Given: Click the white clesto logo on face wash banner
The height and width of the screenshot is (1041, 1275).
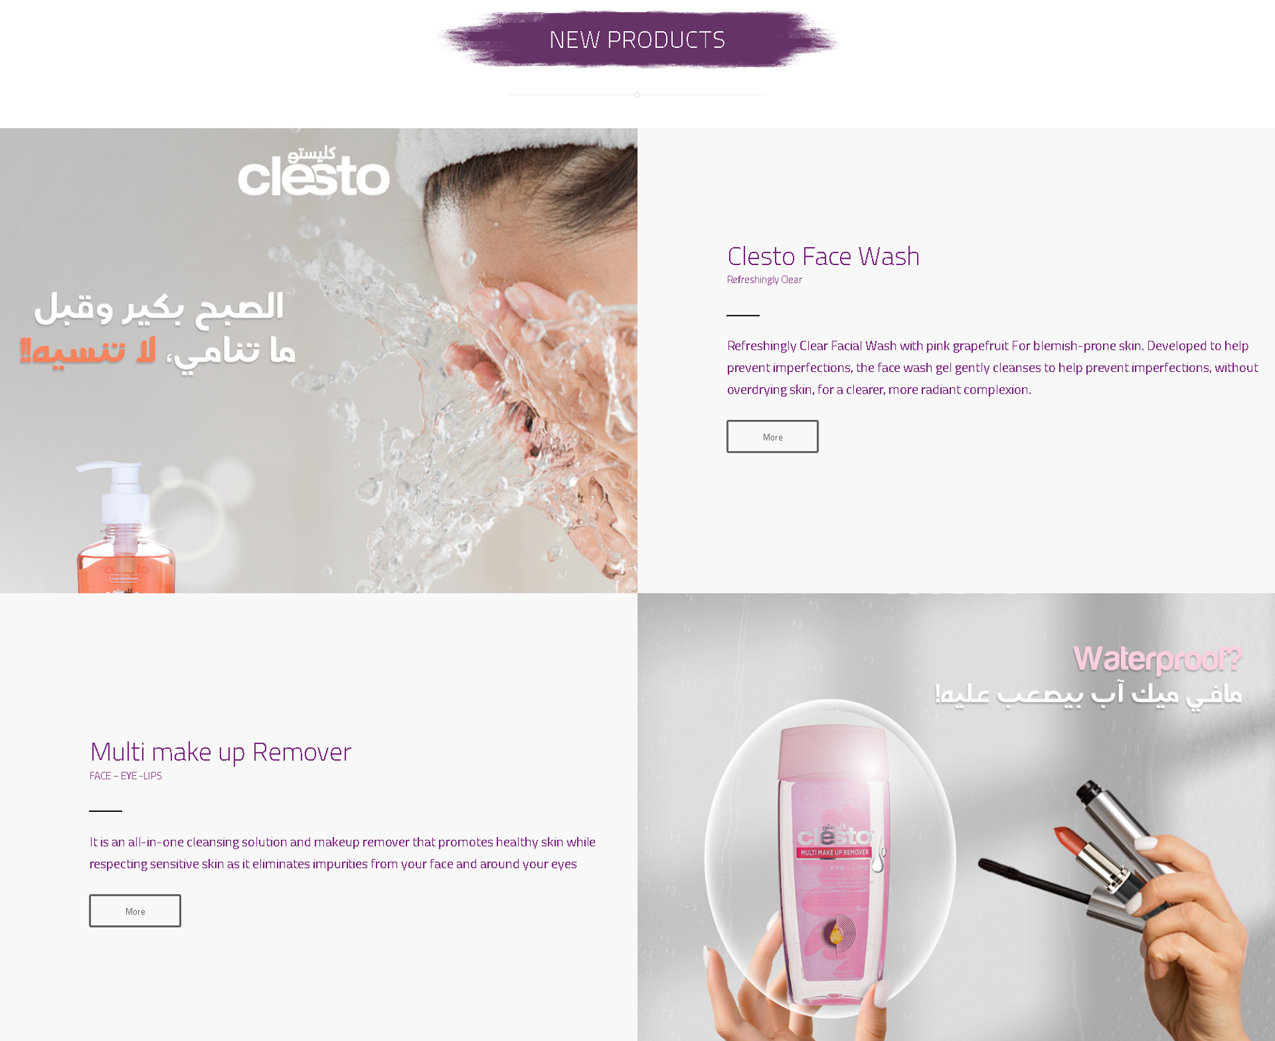Looking at the screenshot, I should [314, 171].
